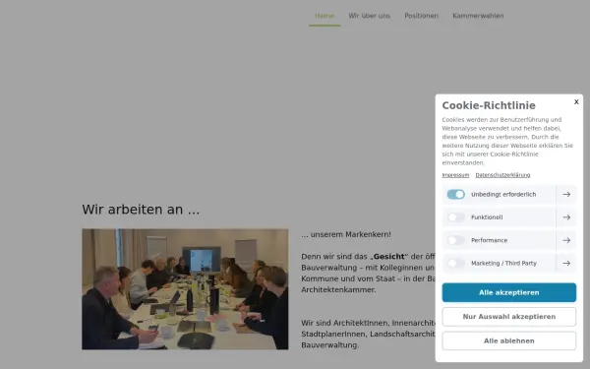Viewport: 590px width, 369px height.
Task: Enable the Funktionell cookie switch
Action: coord(455,217)
